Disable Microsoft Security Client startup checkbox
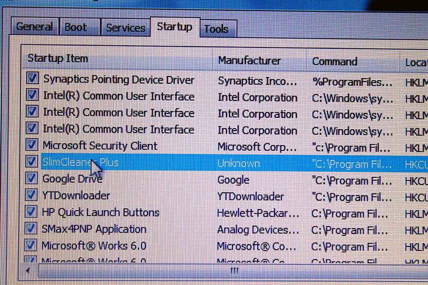 [x=32, y=145]
